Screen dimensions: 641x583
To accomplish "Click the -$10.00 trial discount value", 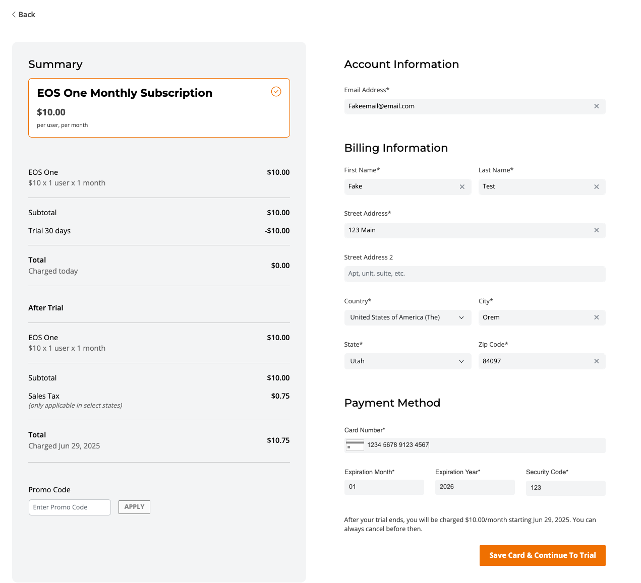I will click(x=277, y=231).
